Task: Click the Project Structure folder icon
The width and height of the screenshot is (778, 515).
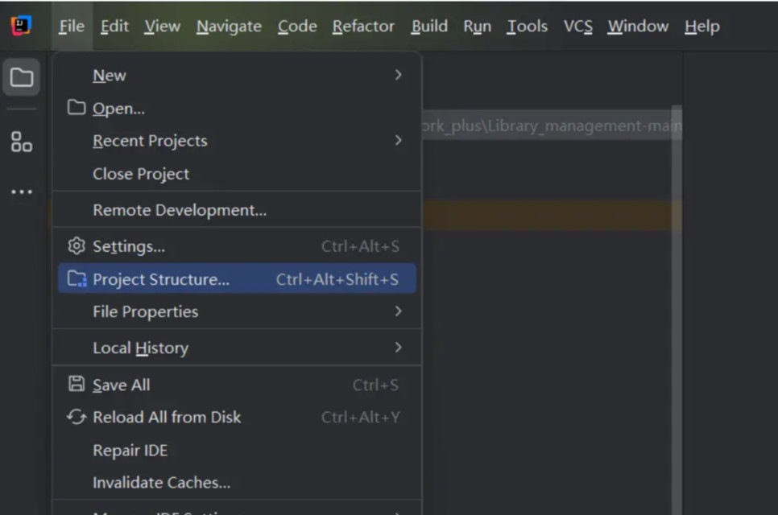Action: (x=77, y=279)
